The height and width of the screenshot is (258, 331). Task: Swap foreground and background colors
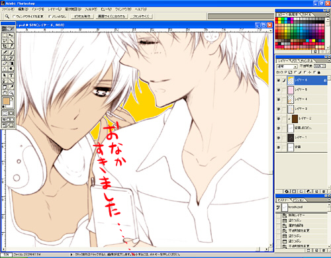tap(12, 99)
